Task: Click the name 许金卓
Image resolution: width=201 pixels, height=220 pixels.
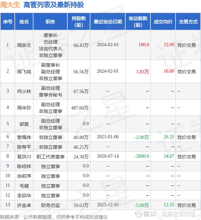Action: coord(24,205)
